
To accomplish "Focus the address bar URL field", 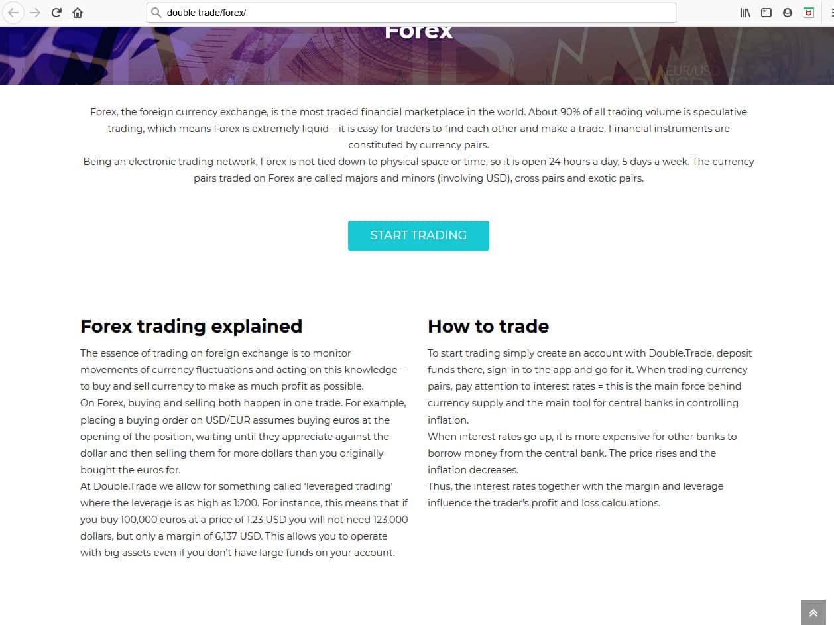I will tap(411, 13).
